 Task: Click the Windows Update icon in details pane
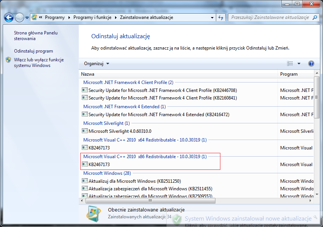[94, 215]
